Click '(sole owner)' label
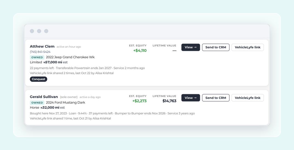 [69, 97]
